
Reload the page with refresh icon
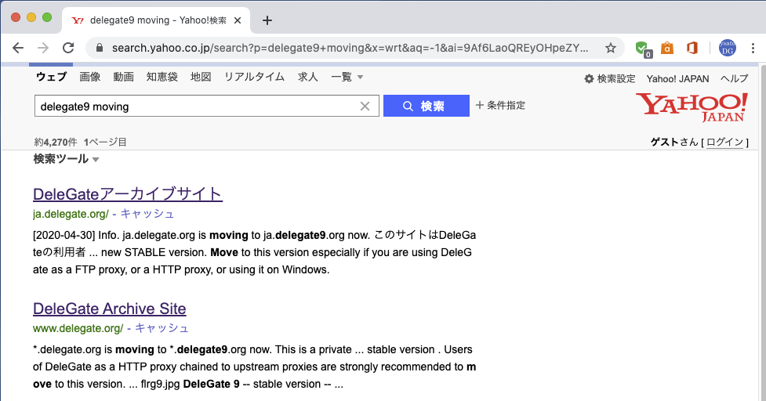[68, 48]
